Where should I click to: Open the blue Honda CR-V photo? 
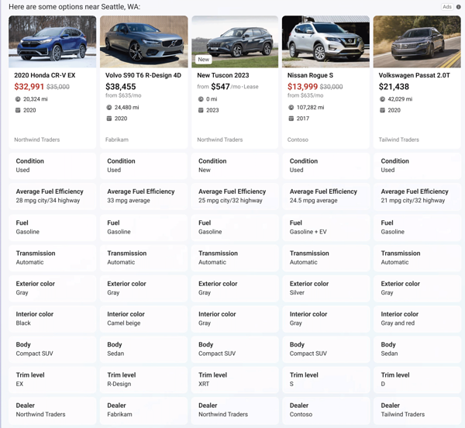[x=53, y=42]
